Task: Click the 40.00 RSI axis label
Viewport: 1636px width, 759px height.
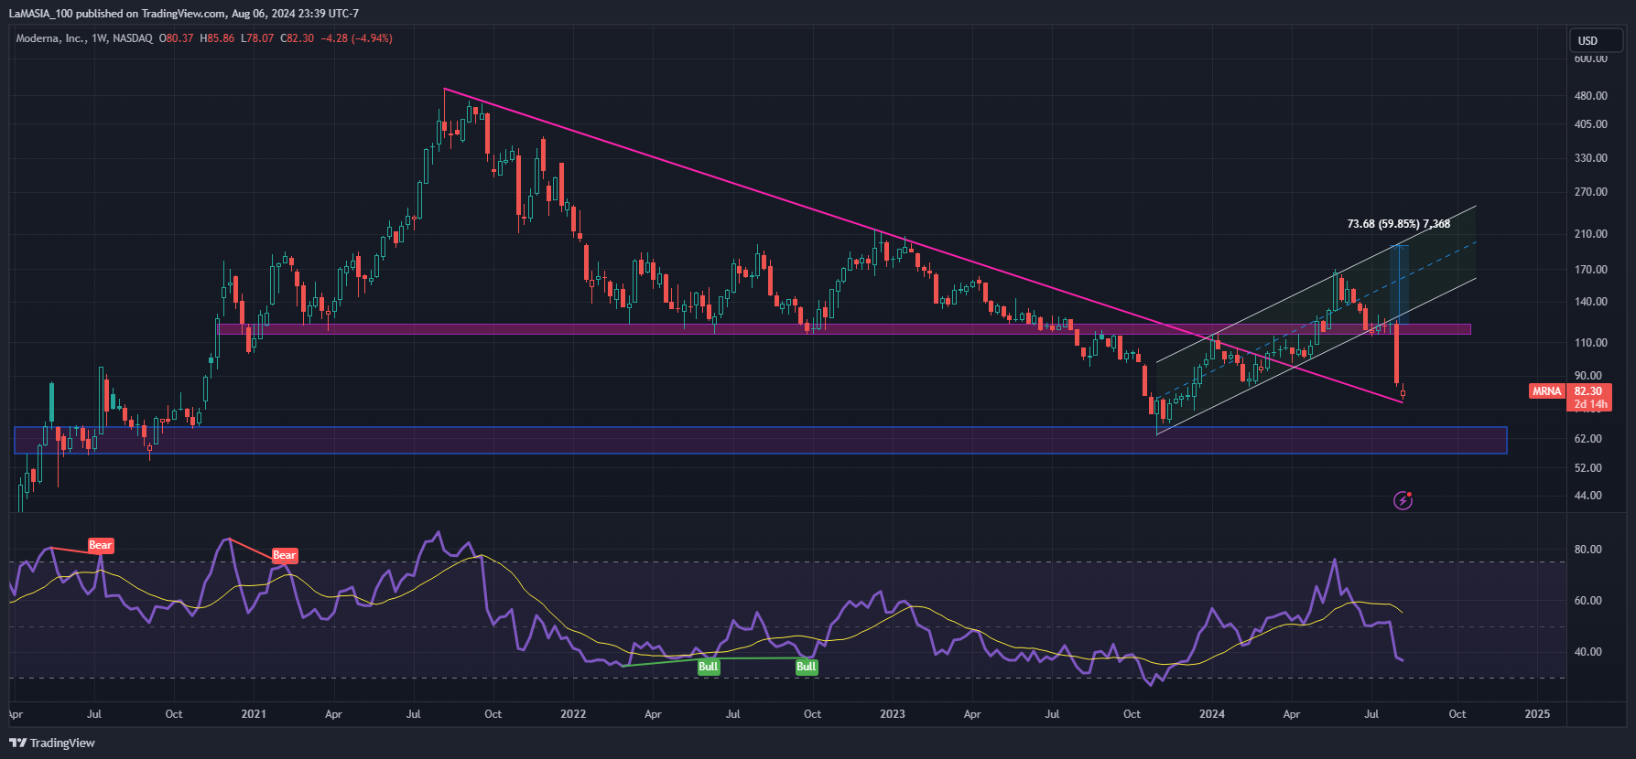Action: tap(1587, 652)
